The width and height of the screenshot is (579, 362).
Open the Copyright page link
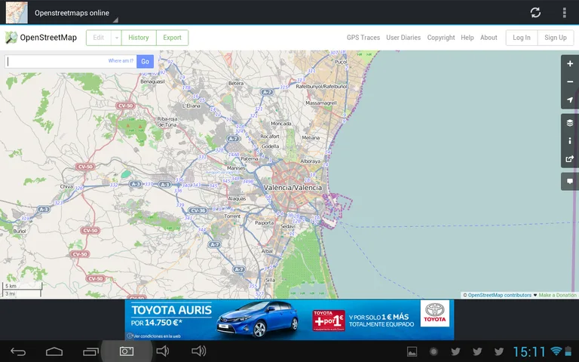point(441,38)
